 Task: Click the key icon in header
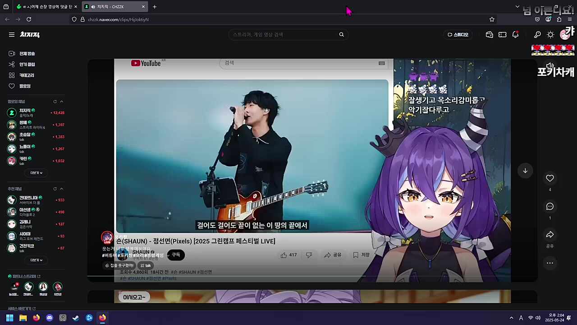pos(537,35)
